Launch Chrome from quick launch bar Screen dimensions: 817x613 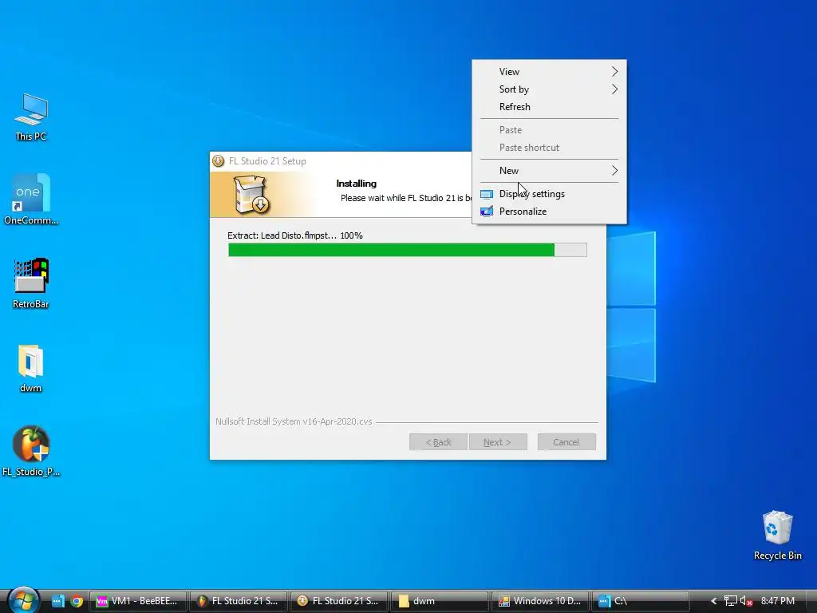point(77,601)
